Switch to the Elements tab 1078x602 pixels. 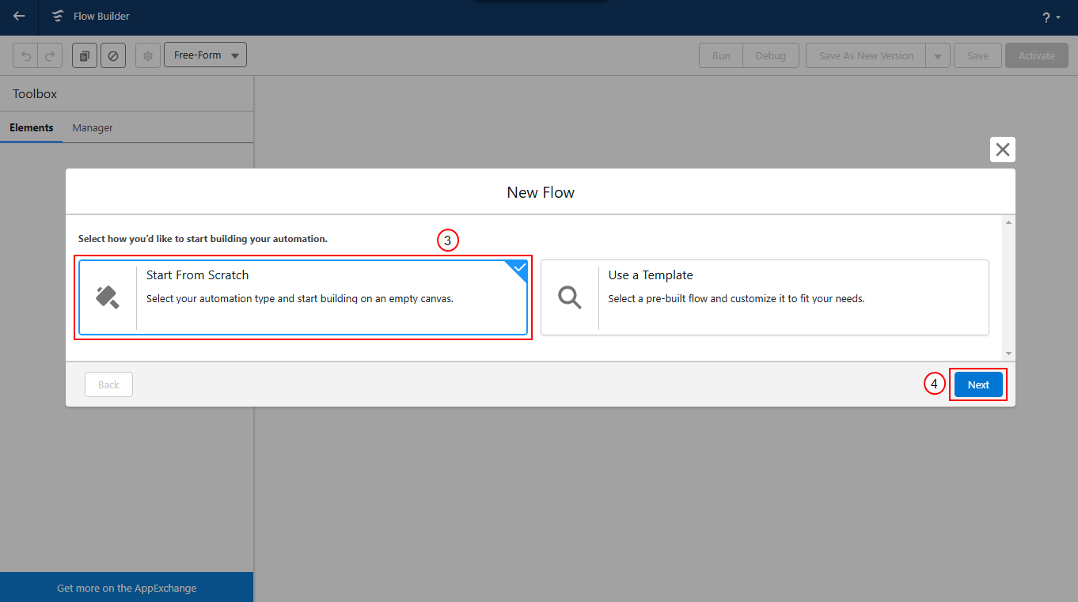pos(32,127)
